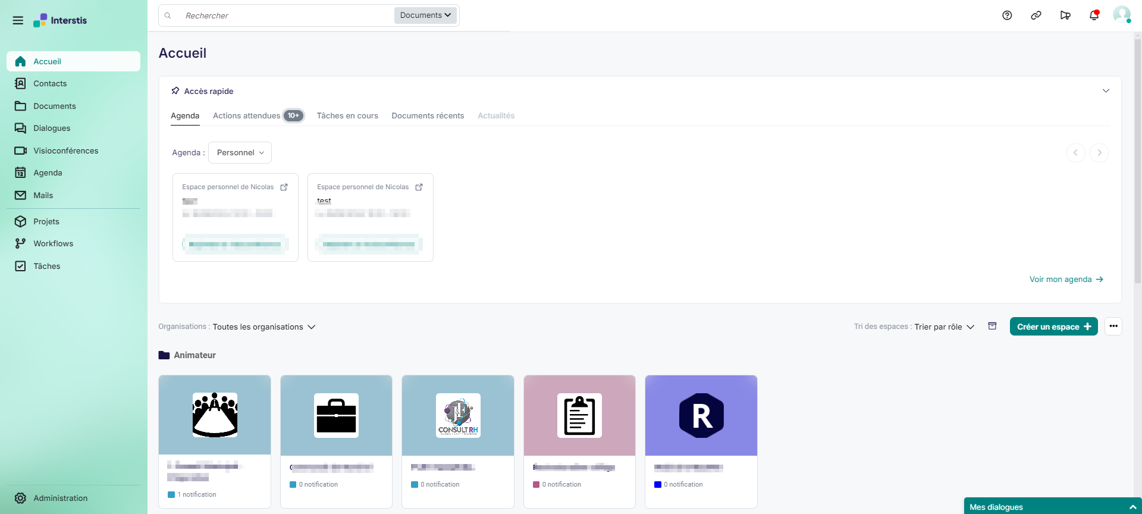Open the user profile avatar
Viewport: 1142px width, 514px height.
point(1121,15)
